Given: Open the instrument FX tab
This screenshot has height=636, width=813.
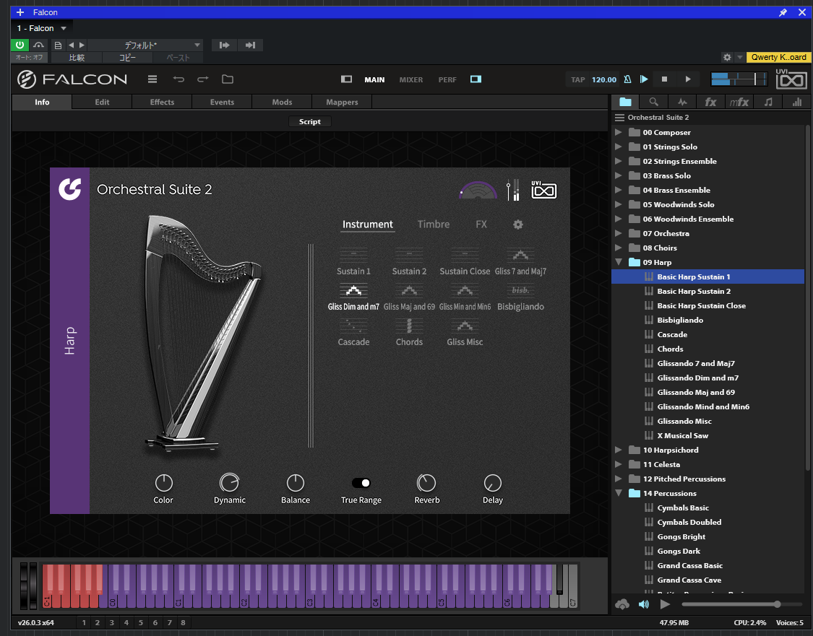Looking at the screenshot, I should pyautogui.click(x=481, y=225).
